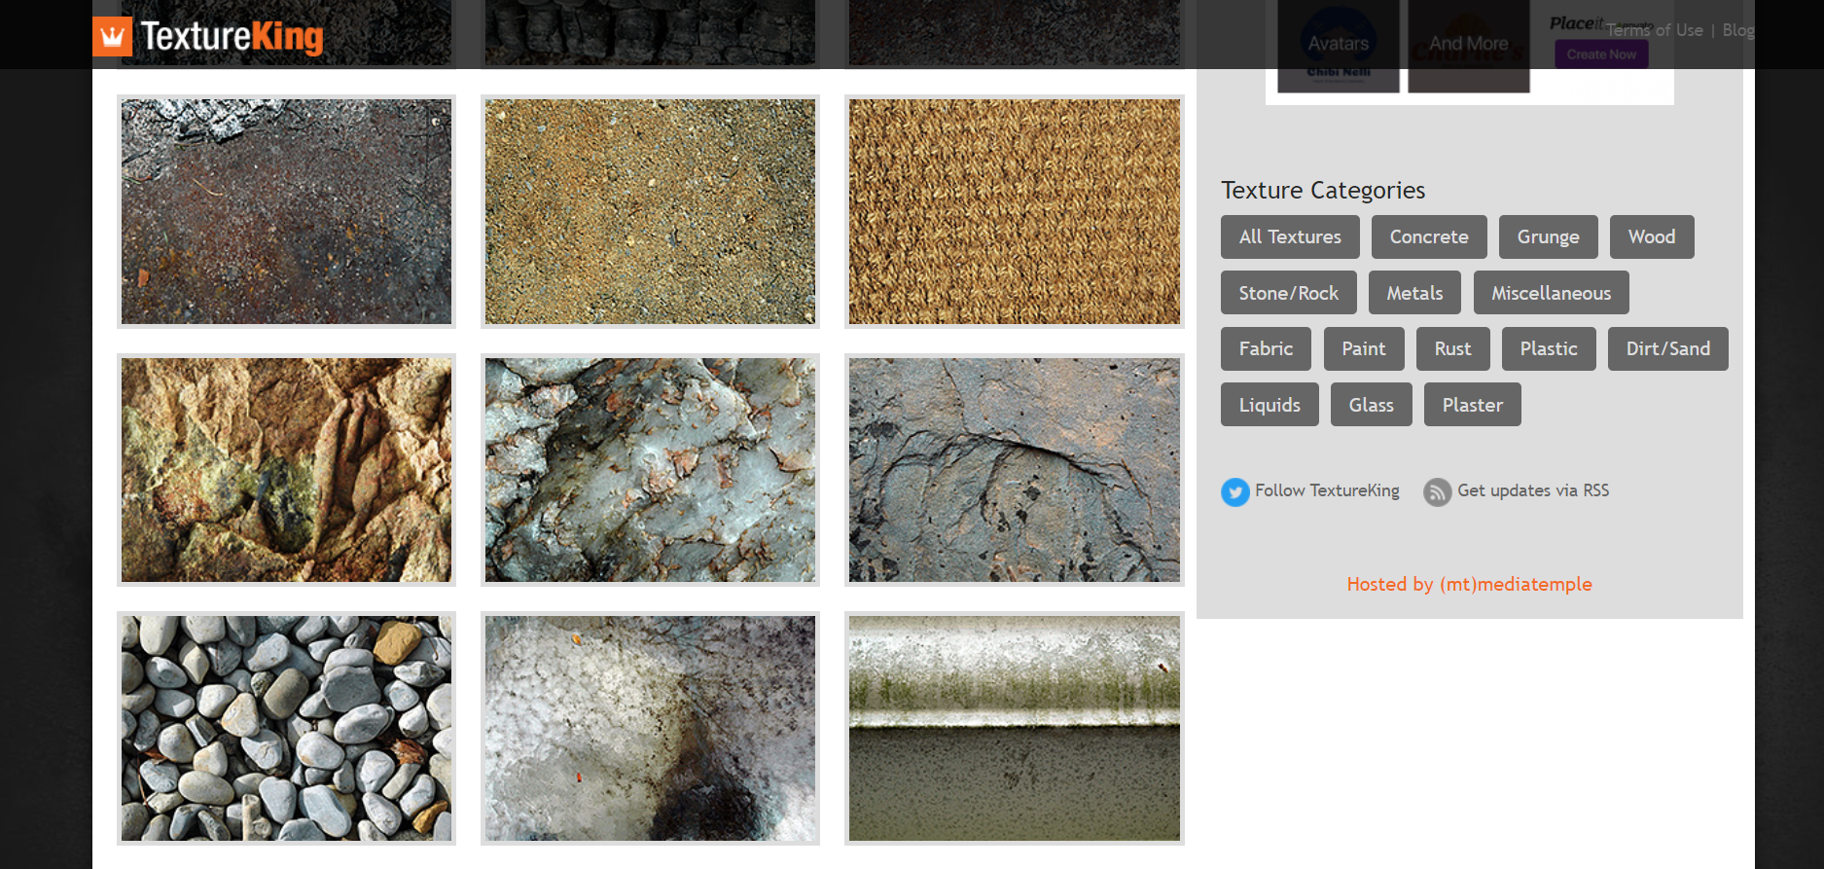The width and height of the screenshot is (1824, 869).
Task: Click the Create Now ad button
Action: click(1601, 54)
